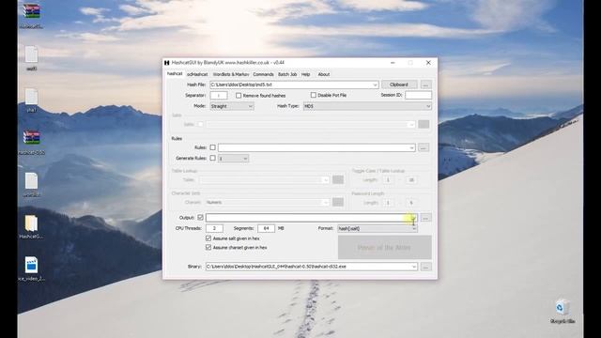Open the Mode dropdown showing Straight
Viewport: 601px width, 338px height.
point(232,106)
